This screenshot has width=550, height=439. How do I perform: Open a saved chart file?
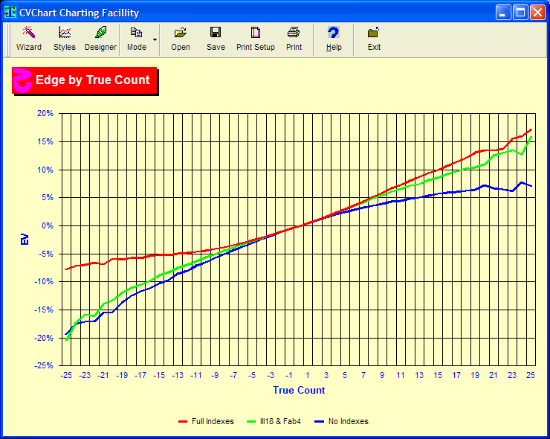click(181, 39)
